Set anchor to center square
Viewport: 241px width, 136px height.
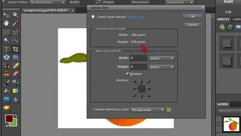[x=142, y=89]
